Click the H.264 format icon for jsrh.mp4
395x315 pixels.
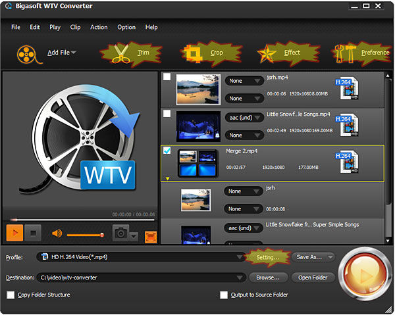348,89
